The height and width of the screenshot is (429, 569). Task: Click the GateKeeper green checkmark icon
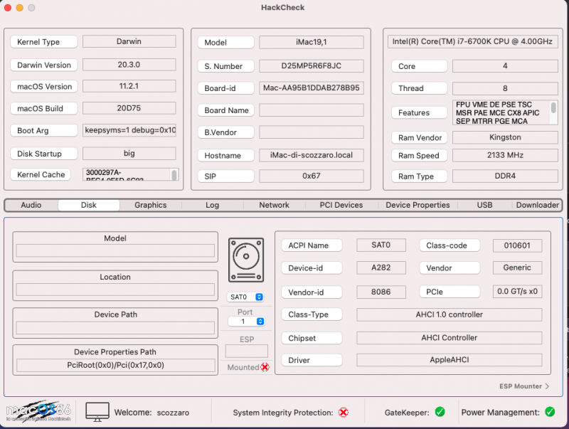point(440,412)
